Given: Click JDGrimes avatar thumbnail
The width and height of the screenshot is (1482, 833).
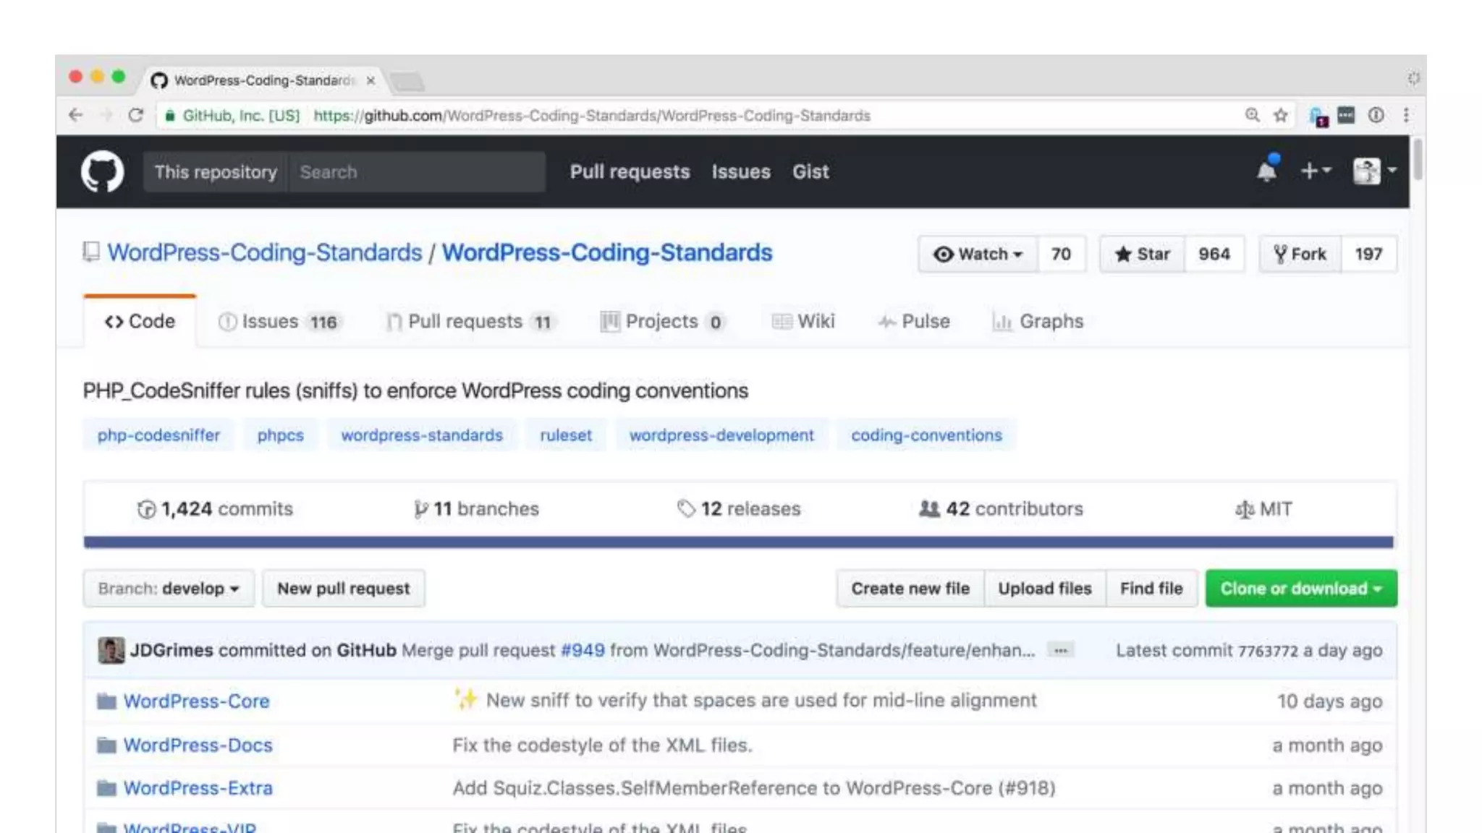Looking at the screenshot, I should 111,650.
